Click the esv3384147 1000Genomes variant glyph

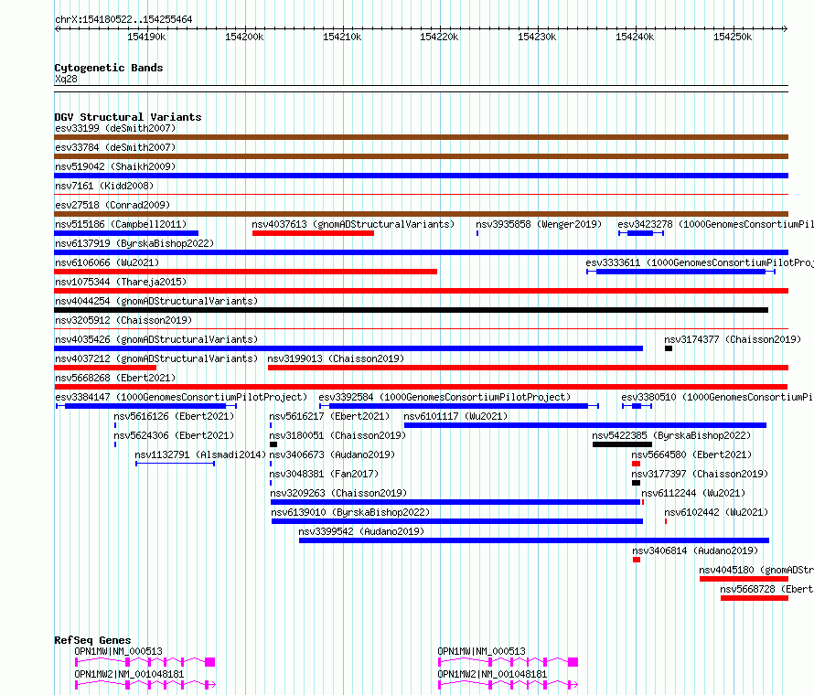point(146,406)
